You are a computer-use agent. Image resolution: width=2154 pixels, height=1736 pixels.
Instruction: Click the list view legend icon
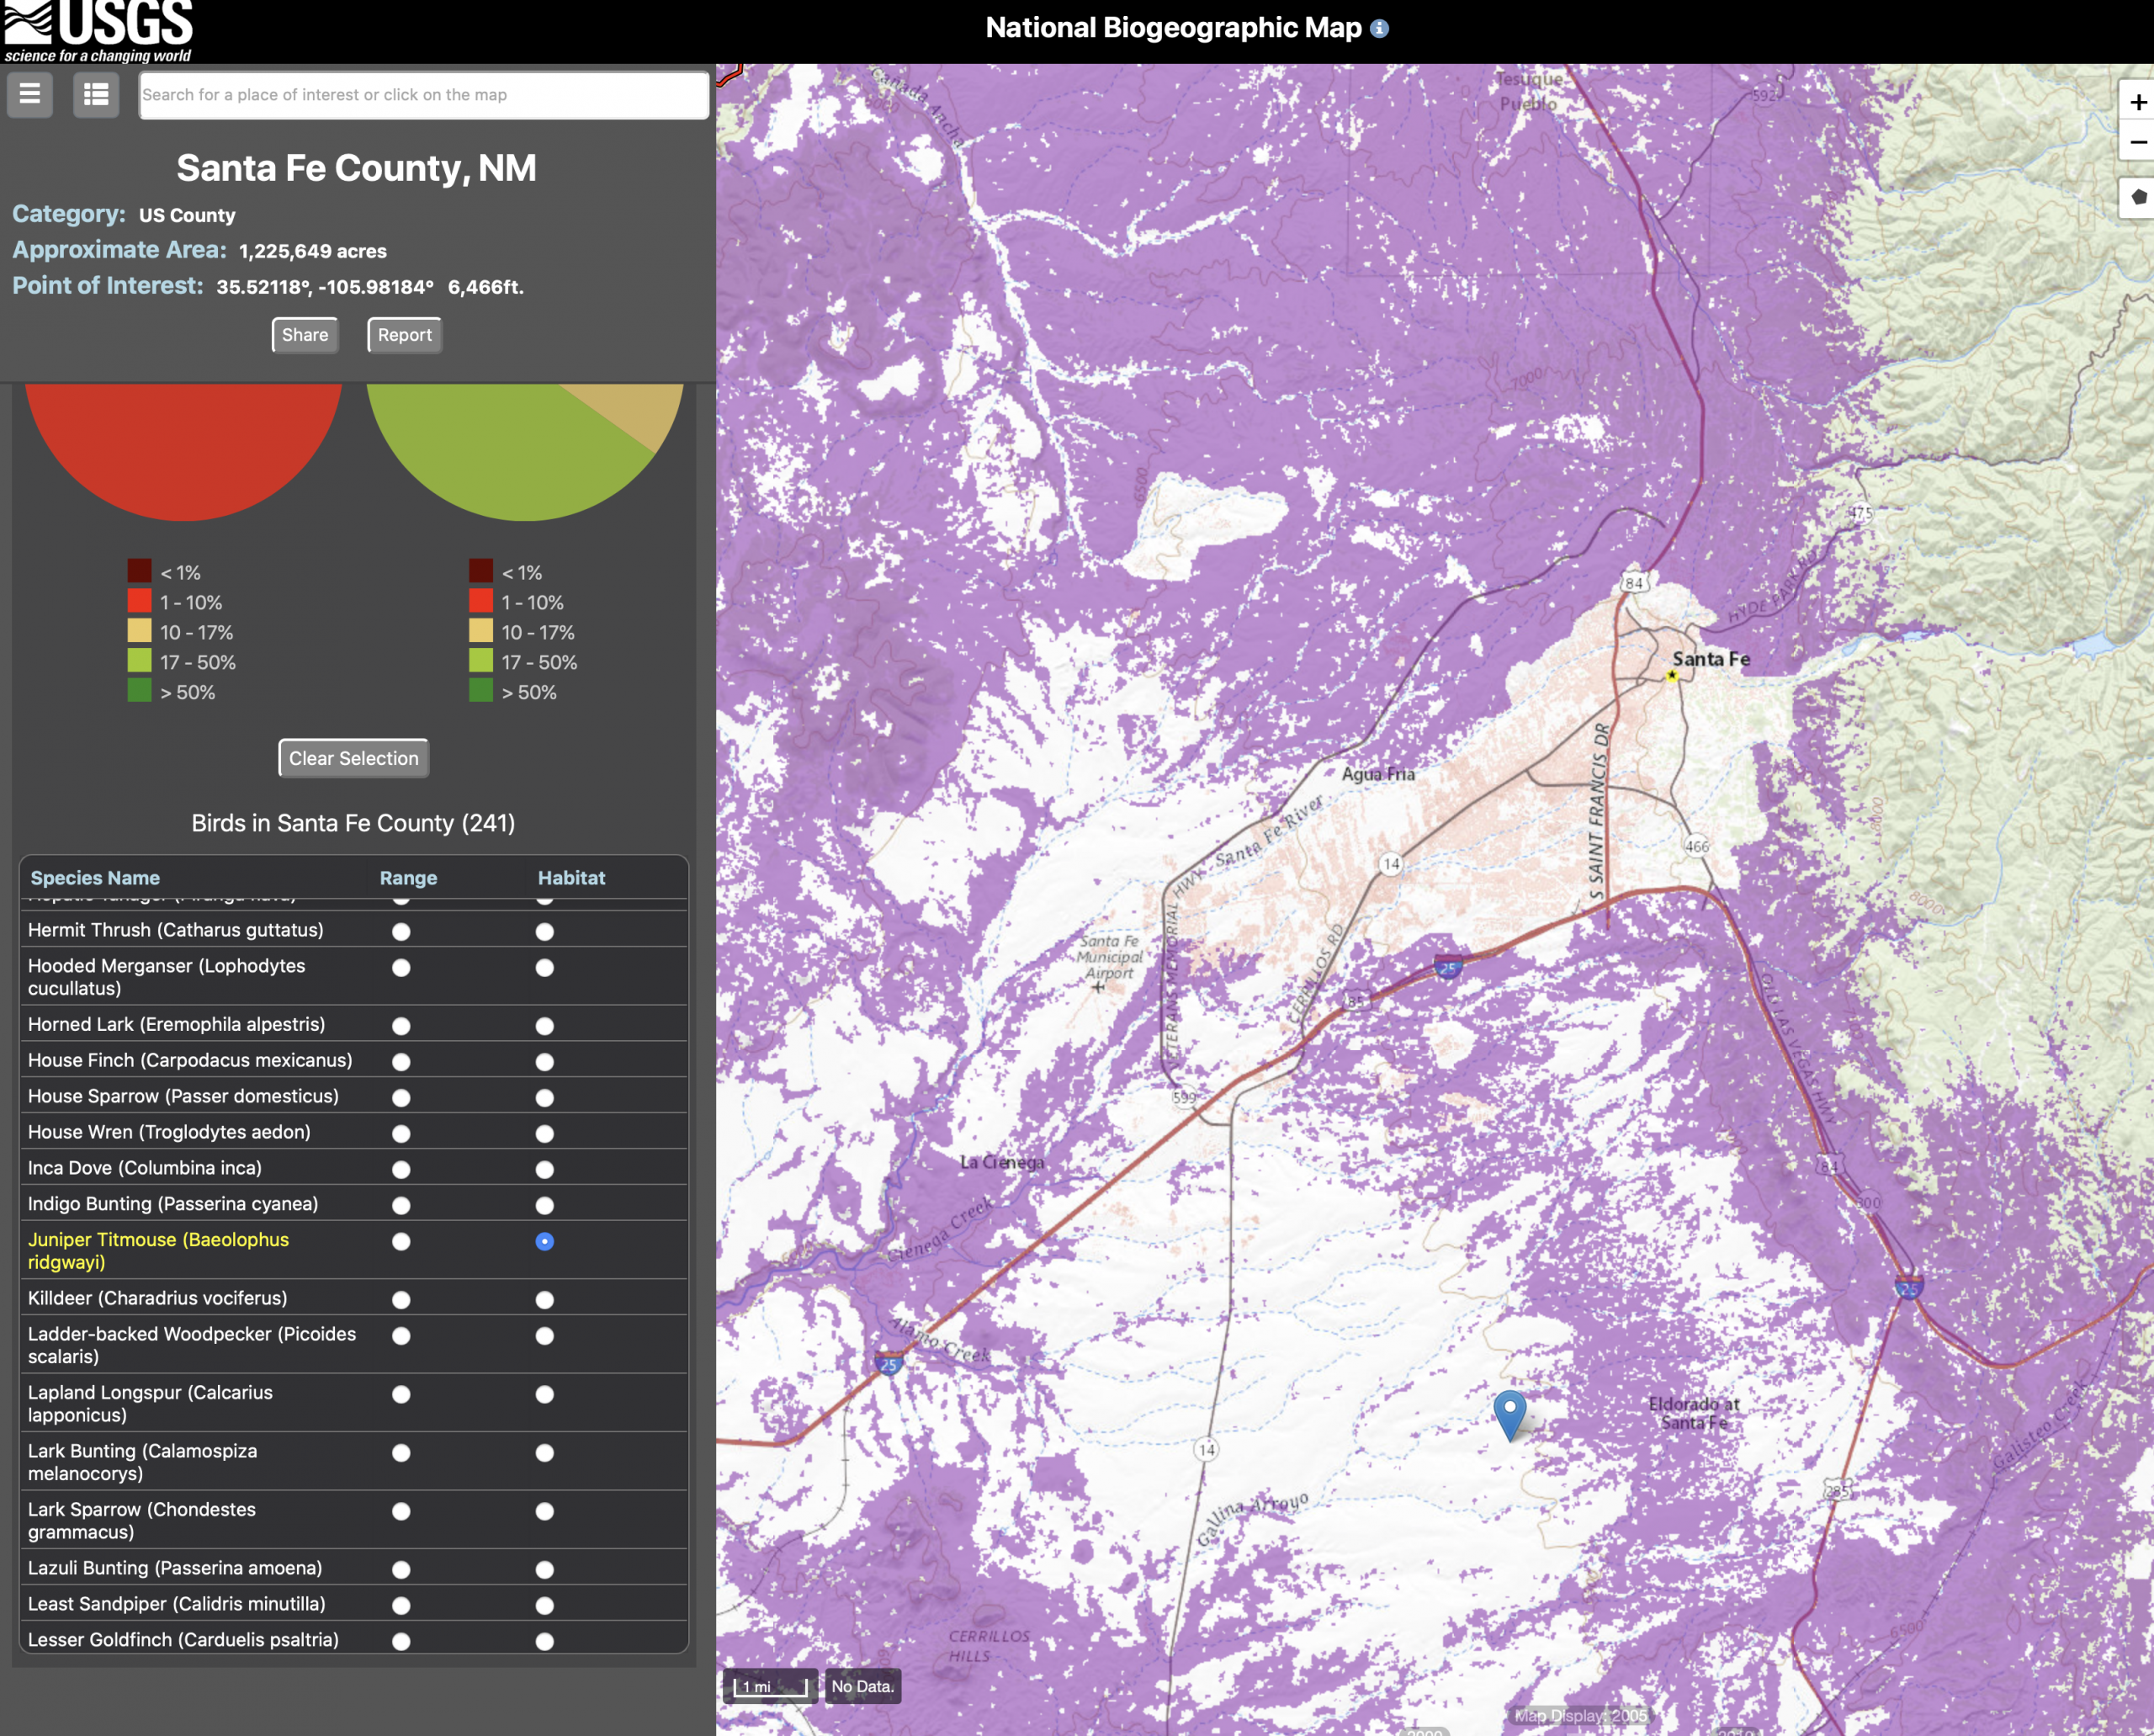pos(96,95)
